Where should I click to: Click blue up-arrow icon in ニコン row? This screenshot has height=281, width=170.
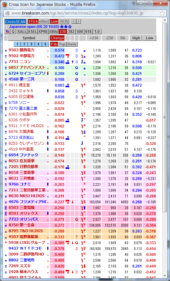click(x=67, y=62)
